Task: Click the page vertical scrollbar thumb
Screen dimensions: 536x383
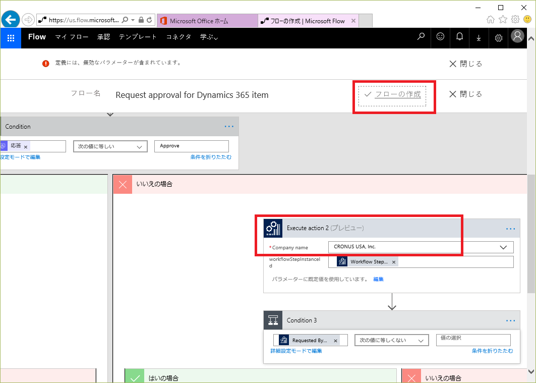Action: click(531, 233)
